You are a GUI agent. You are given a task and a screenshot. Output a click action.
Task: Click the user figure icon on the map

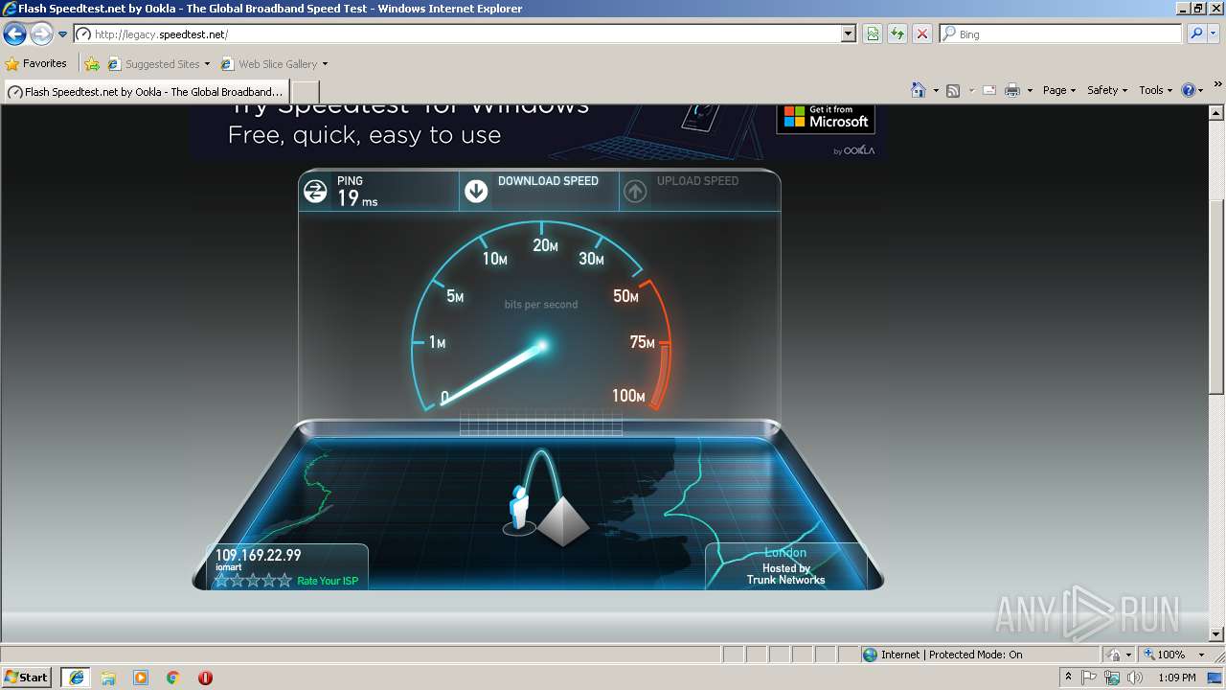pos(518,508)
